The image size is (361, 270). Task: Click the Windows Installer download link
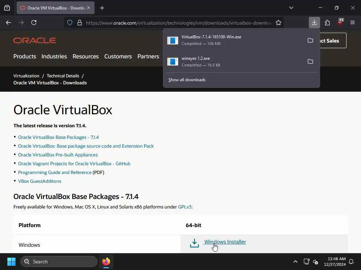coord(225,242)
